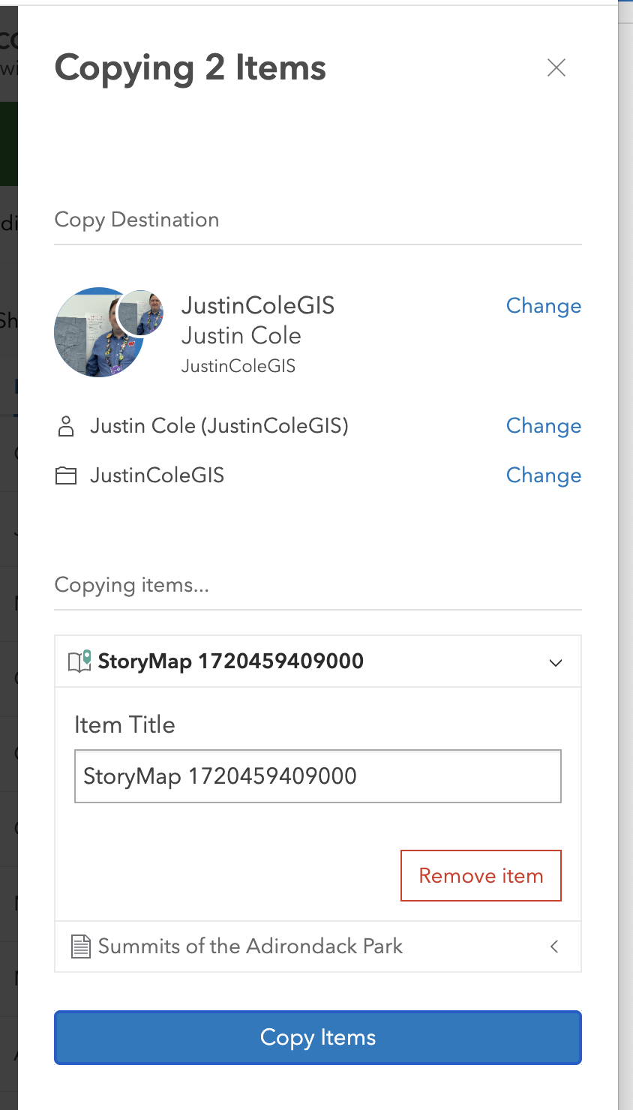Change the destination user Justin Cole (JustinColeGIS)
Viewport: 633px width, 1110px height.
pyautogui.click(x=543, y=426)
